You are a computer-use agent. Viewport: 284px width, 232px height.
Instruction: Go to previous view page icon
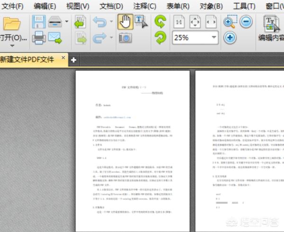(80, 22)
